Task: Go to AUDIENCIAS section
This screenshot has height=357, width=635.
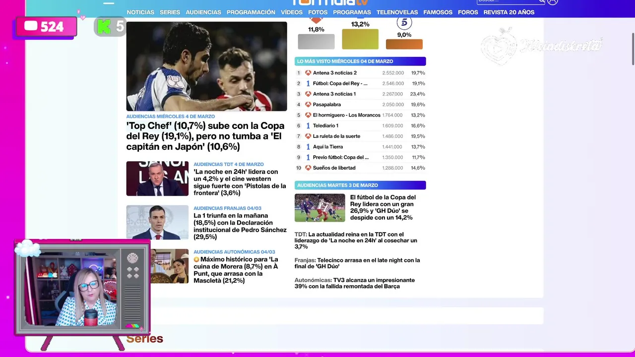Action: (203, 12)
